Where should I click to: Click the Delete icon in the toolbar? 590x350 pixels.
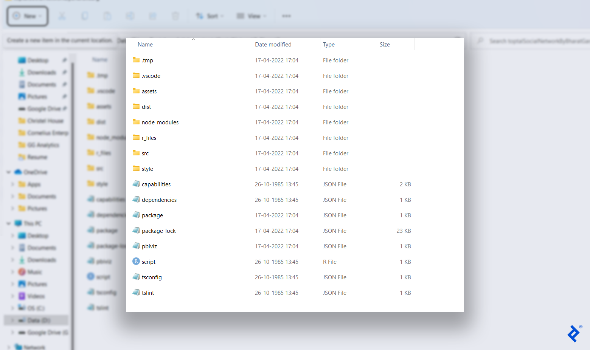[175, 16]
